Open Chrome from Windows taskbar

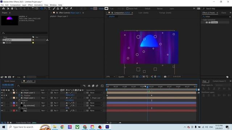click(62, 127)
